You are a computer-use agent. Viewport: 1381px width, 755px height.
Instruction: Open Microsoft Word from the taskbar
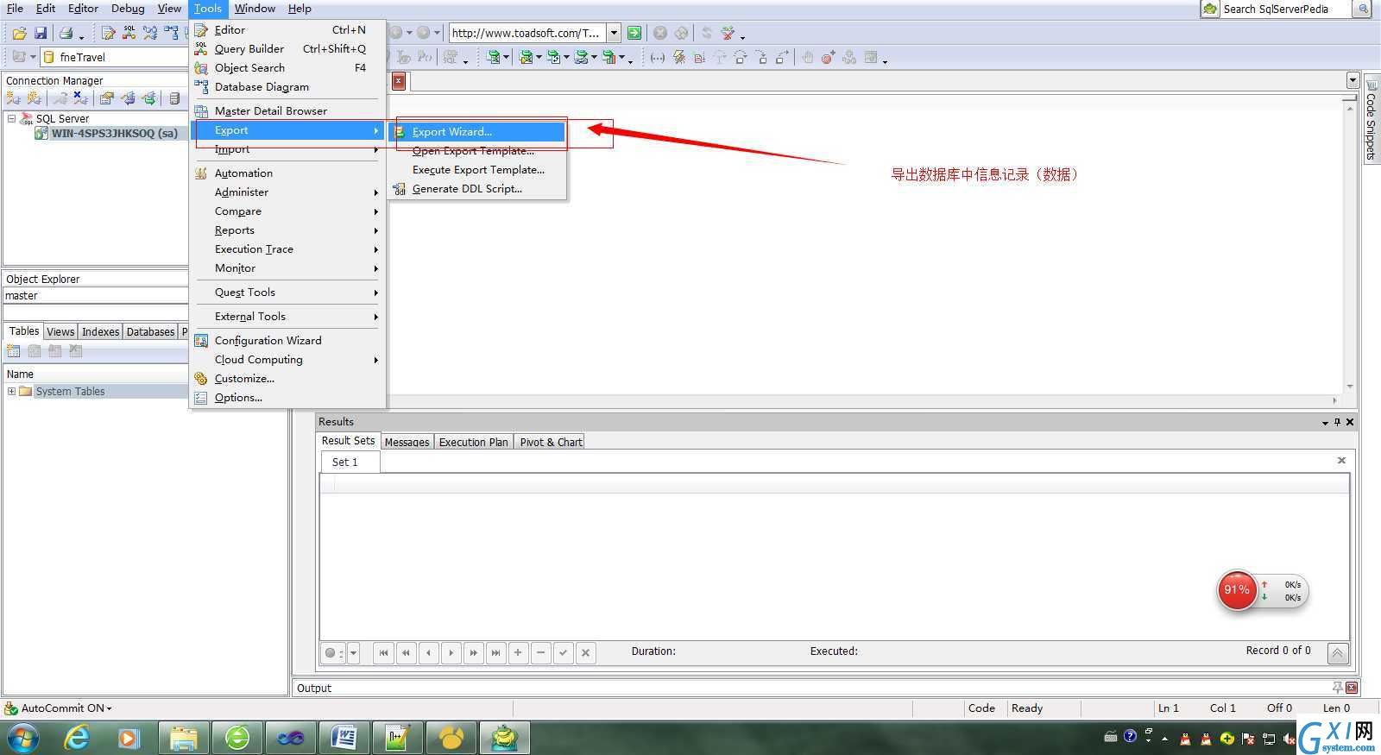coord(344,738)
